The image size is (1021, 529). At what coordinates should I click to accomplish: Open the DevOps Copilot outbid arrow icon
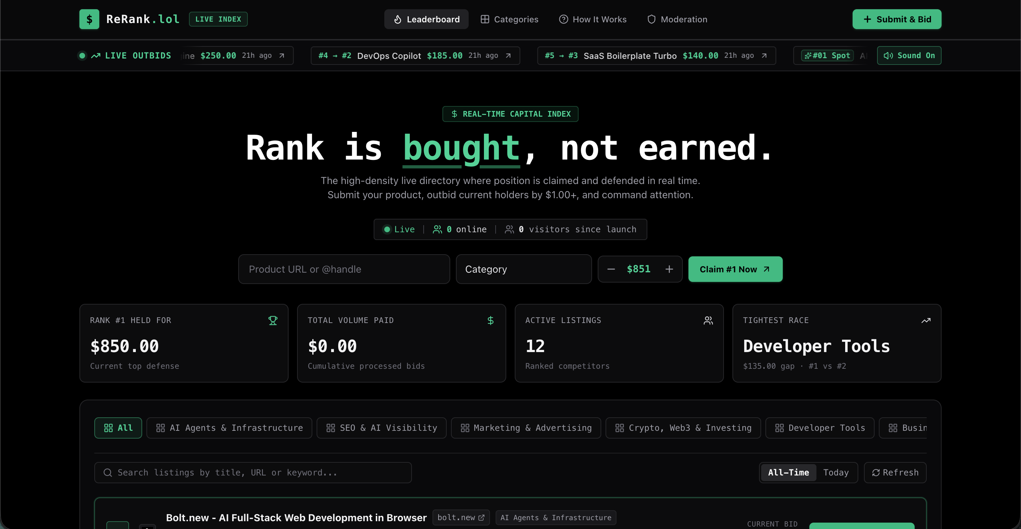(x=508, y=55)
